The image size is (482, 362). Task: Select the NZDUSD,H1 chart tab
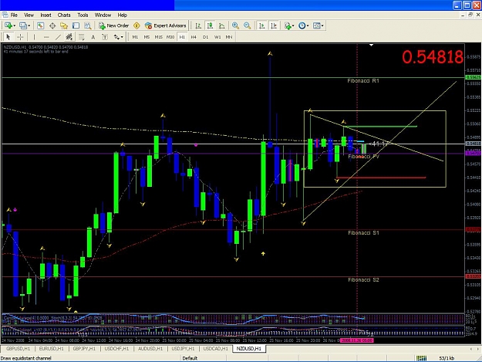coord(248,349)
